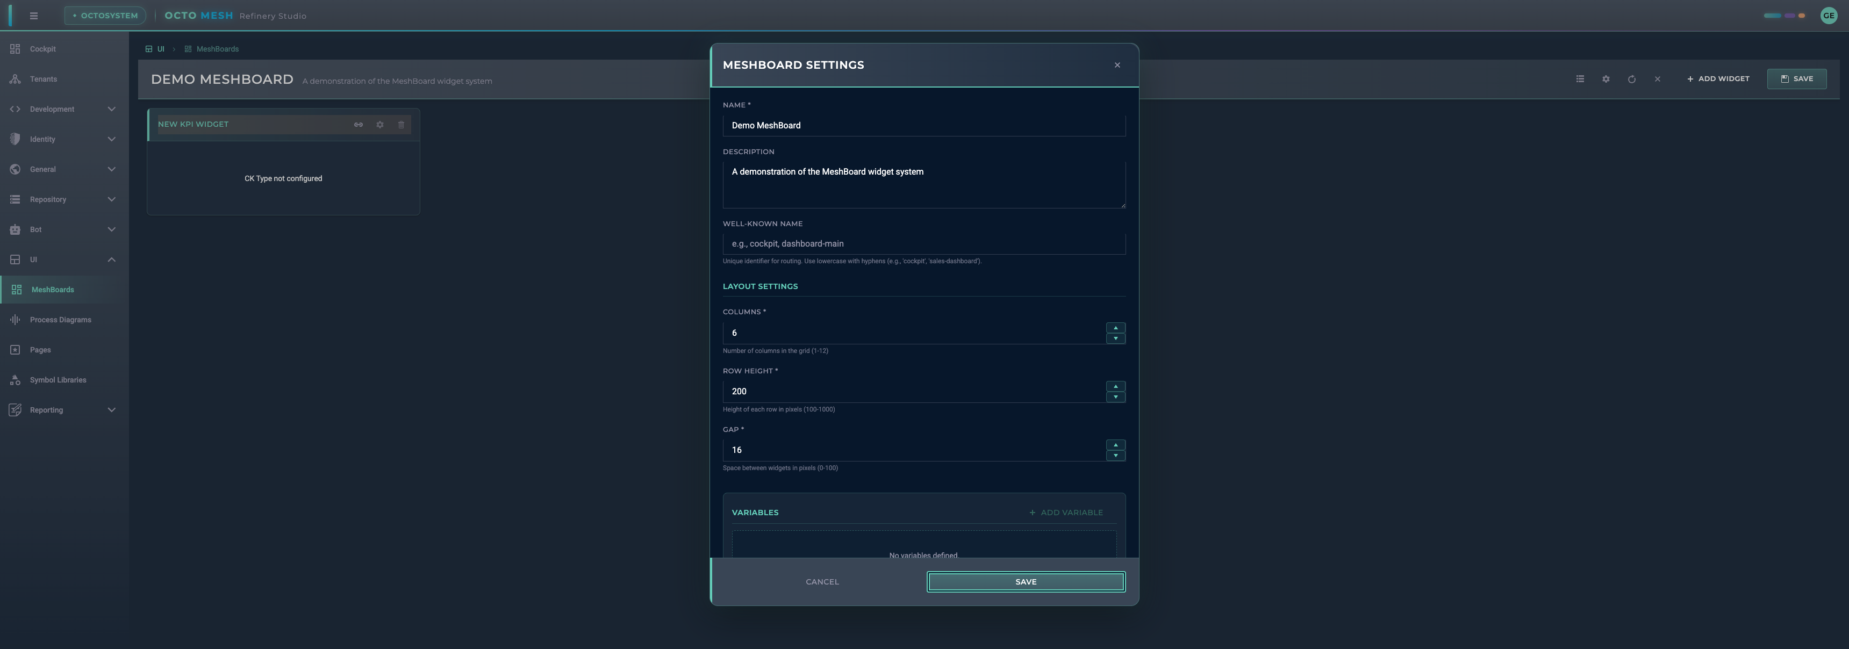This screenshot has width=1849, height=649.
Task: Delete the New KPI Widget via trash icon
Action: click(401, 124)
